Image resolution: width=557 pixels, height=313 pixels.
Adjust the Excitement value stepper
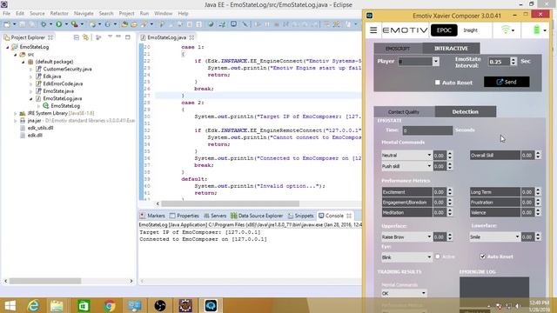(x=450, y=192)
